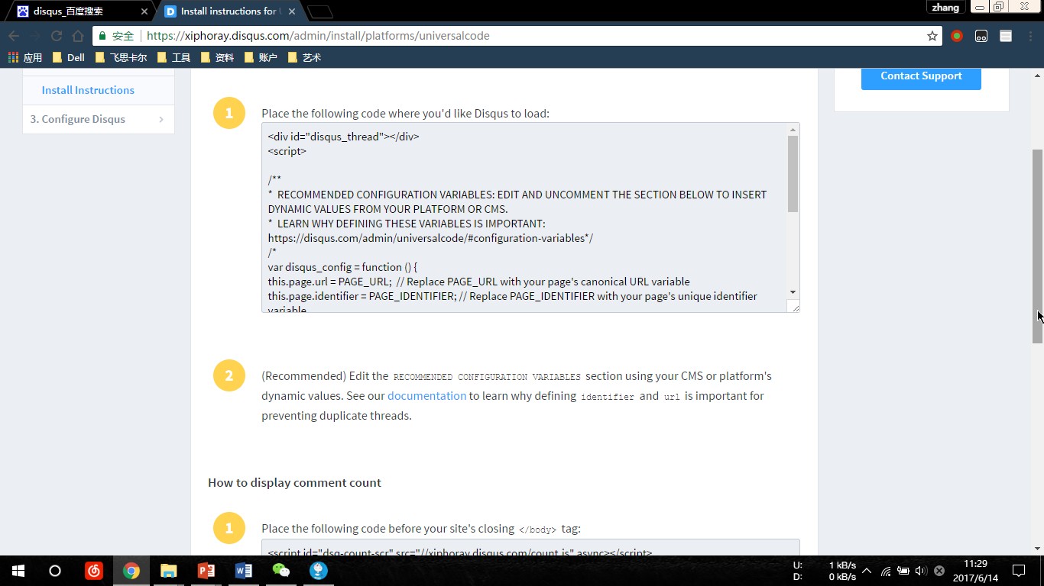Open Word from the taskbar
Image resolution: width=1044 pixels, height=586 pixels.
click(244, 570)
